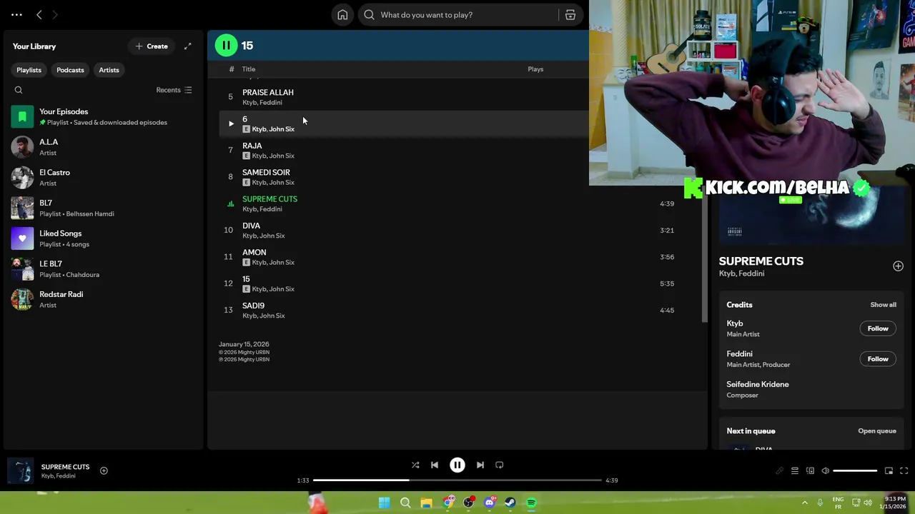Click Show all in Credits
This screenshot has height=514, width=915.
pos(883,305)
